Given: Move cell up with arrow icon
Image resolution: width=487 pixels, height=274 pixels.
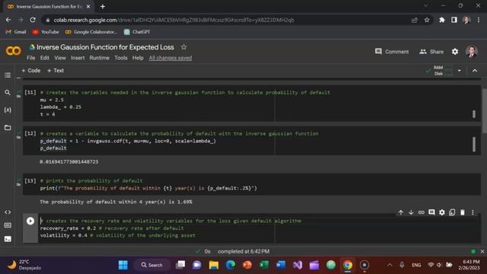Looking at the screenshot, I should coord(401,212).
